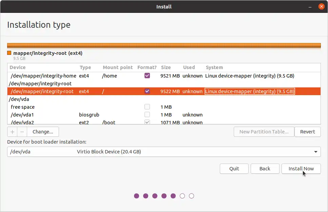Viewport: 328px width, 212px height.
Task: Click the Type column header
Action: pos(85,67)
